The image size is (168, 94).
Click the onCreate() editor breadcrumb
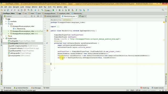[x=67, y=20]
